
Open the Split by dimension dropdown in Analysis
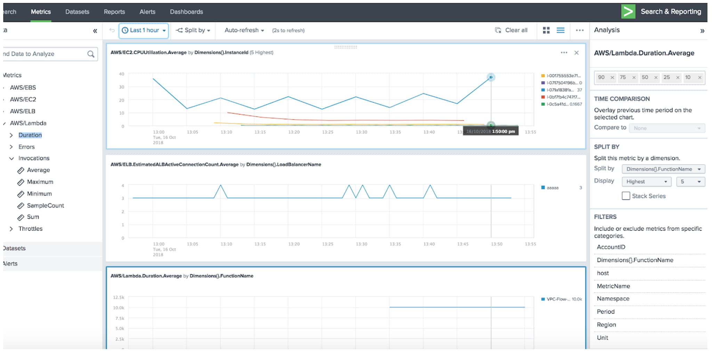tap(663, 169)
